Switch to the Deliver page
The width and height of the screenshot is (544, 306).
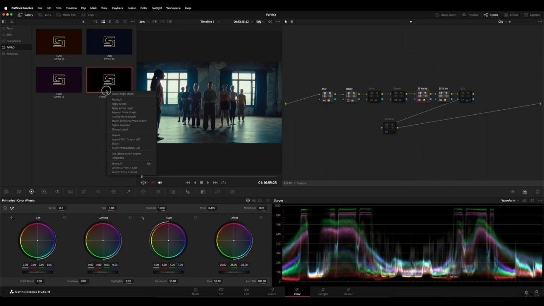tap(348, 291)
